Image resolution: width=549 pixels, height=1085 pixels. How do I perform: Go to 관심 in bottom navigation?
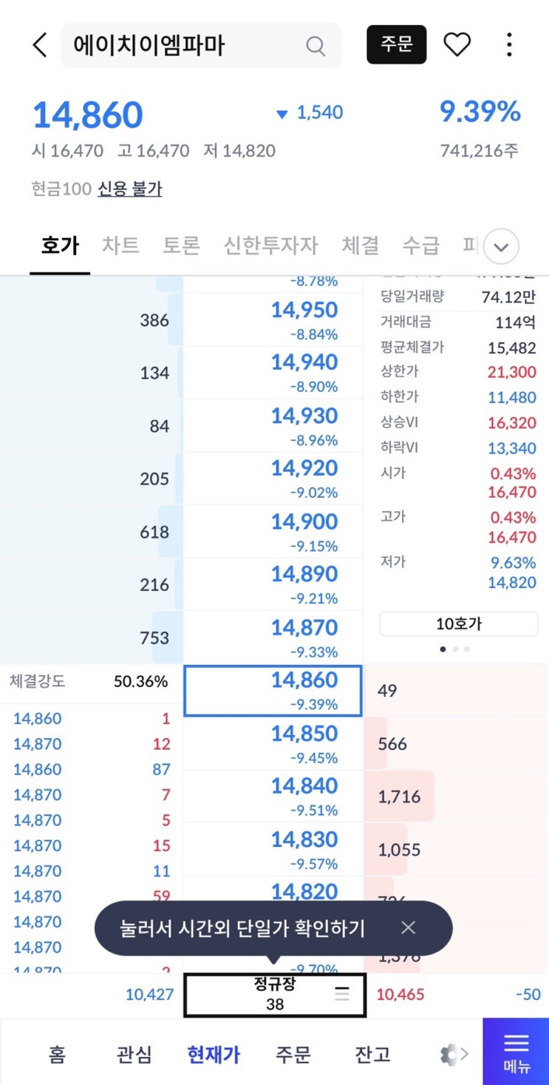coord(134,1054)
